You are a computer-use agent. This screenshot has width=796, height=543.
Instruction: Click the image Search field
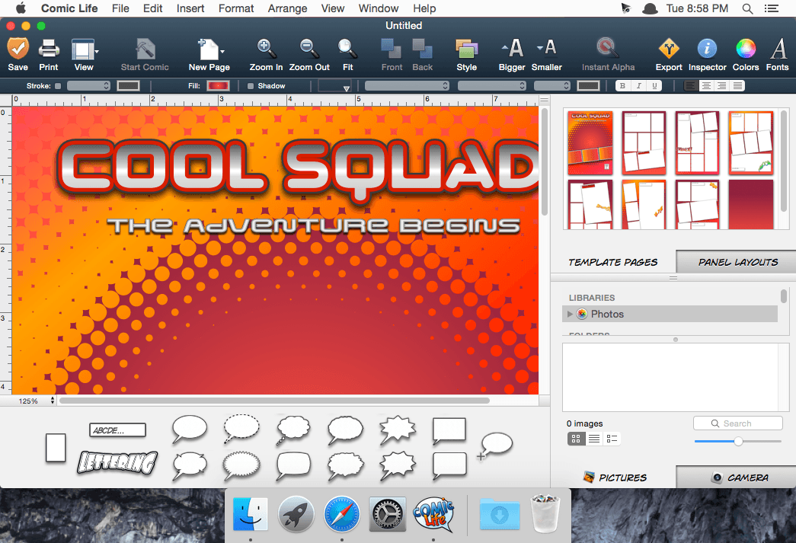pos(737,423)
